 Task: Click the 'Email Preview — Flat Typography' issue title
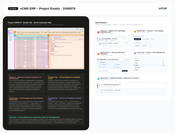(x=26, y=99)
